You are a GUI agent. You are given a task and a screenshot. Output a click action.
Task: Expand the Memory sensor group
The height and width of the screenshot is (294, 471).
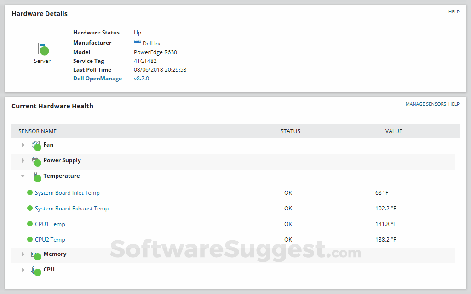23,254
